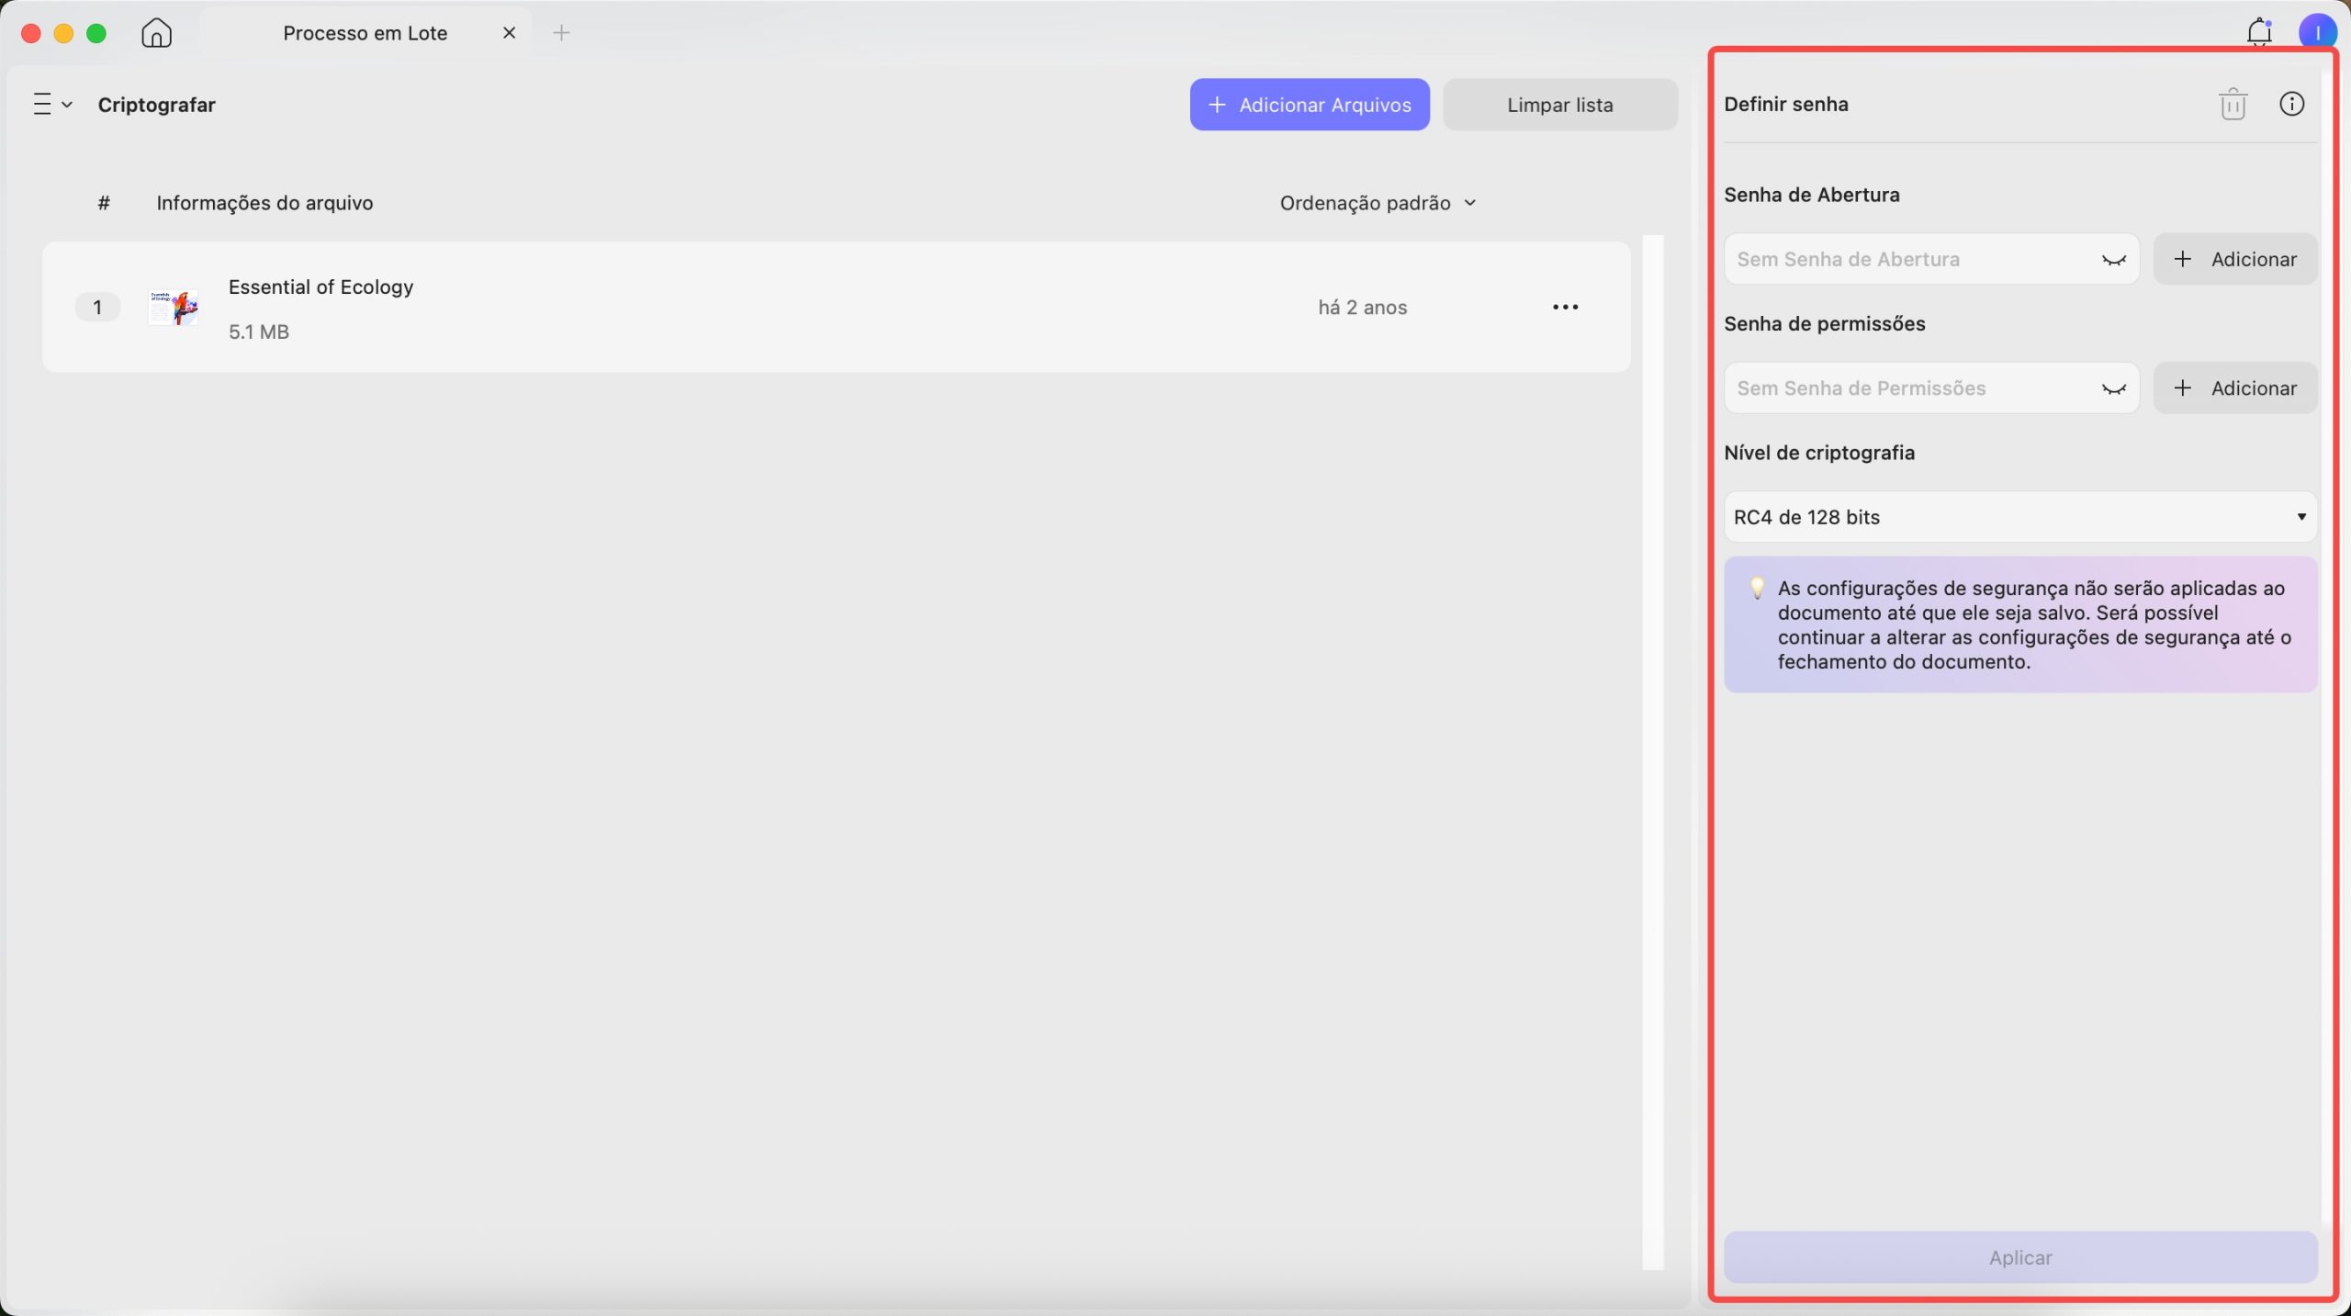The width and height of the screenshot is (2351, 1316).
Task: Click Essential of Ecology file name
Action: (321, 287)
